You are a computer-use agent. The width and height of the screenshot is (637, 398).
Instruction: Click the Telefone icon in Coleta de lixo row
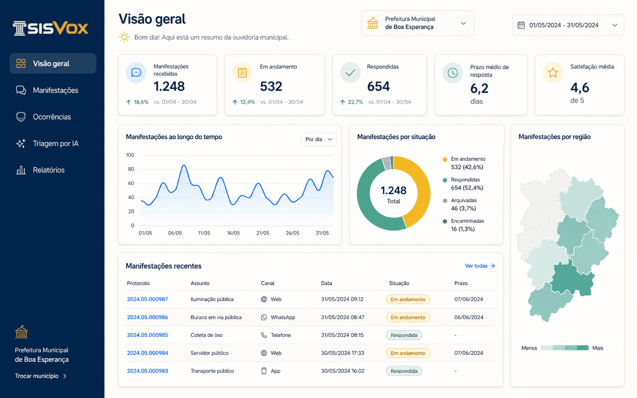[x=264, y=335]
